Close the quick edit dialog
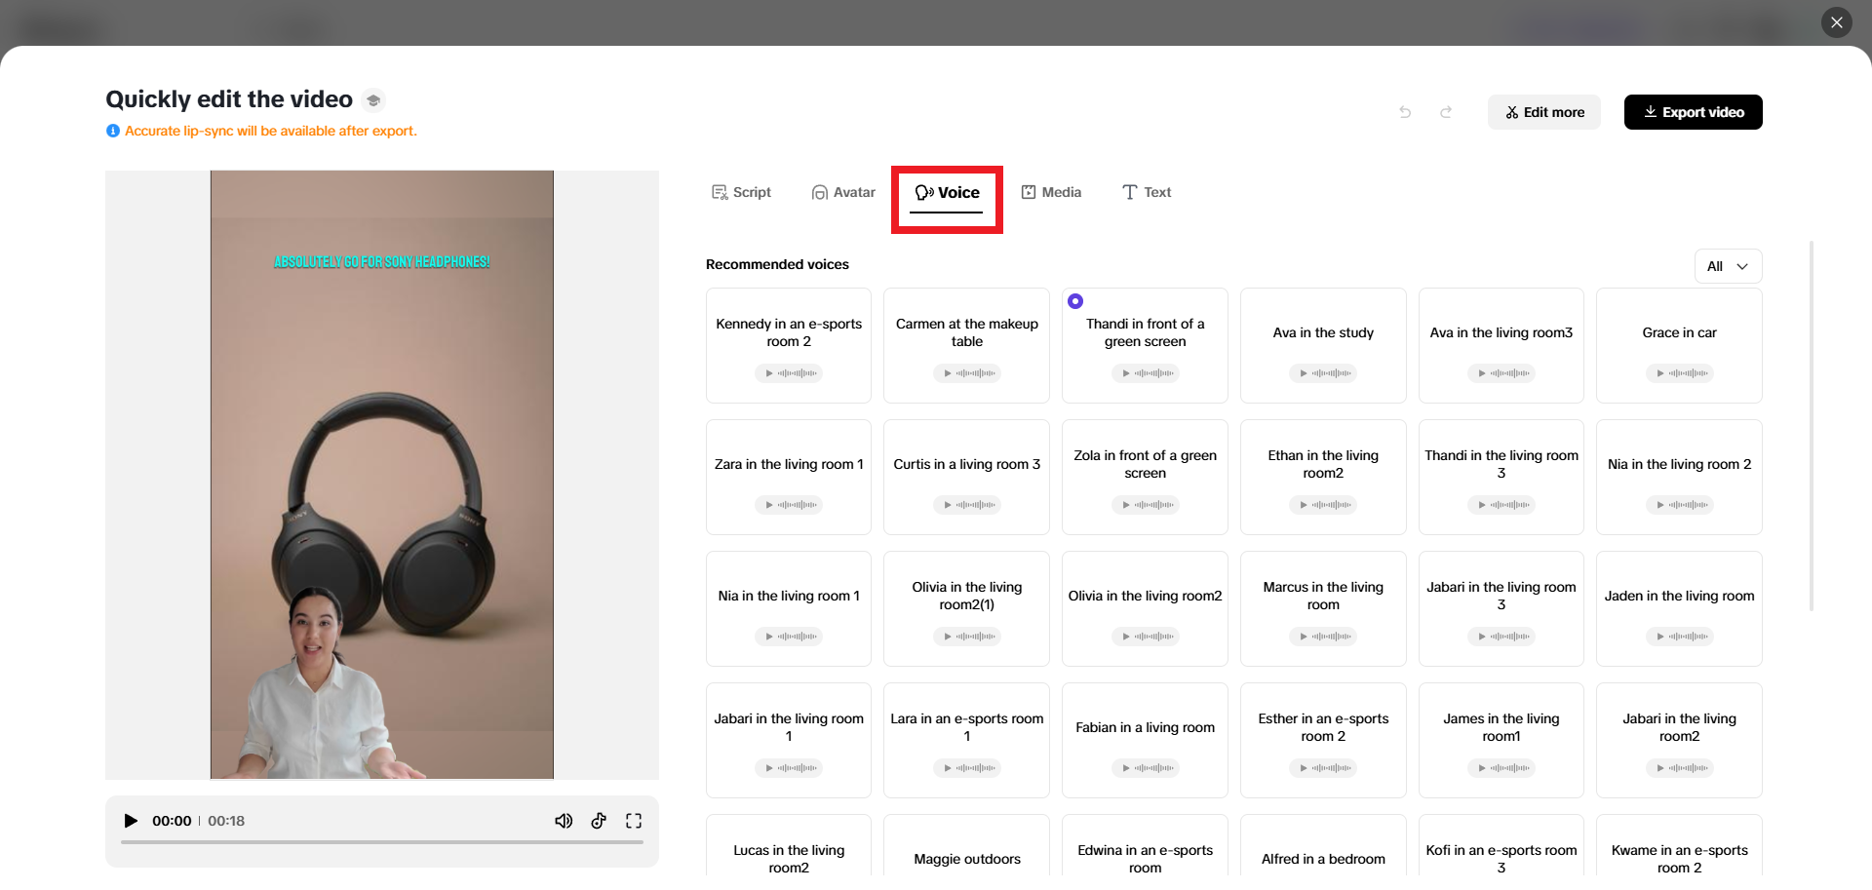The image size is (1872, 890). (x=1837, y=22)
